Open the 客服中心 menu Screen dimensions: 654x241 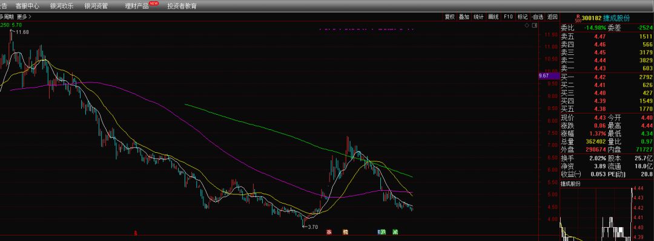[x=27, y=6]
